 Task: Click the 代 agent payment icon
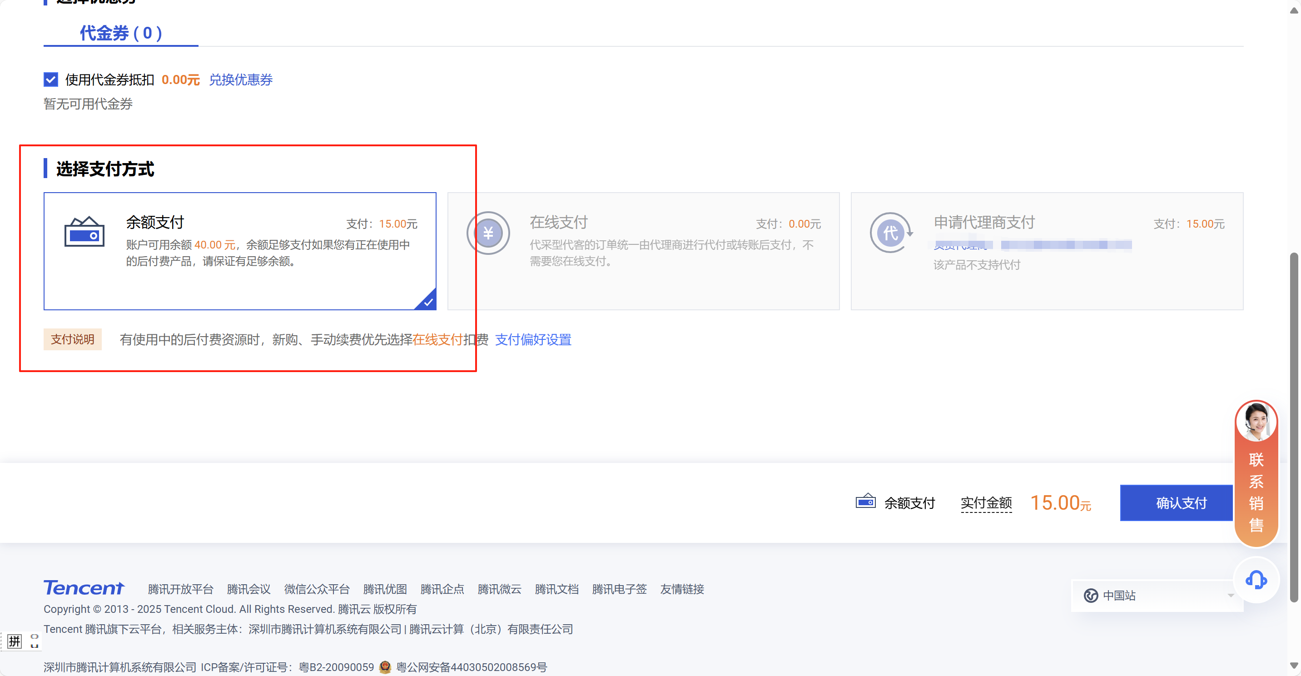[x=891, y=233]
